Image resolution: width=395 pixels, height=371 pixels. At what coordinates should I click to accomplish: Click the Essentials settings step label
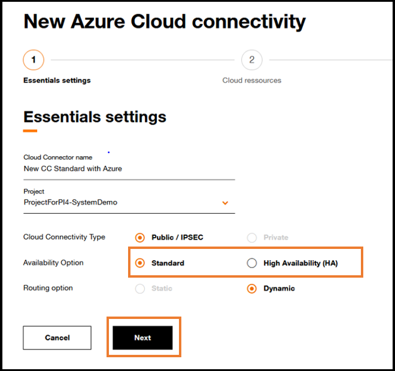[57, 80]
